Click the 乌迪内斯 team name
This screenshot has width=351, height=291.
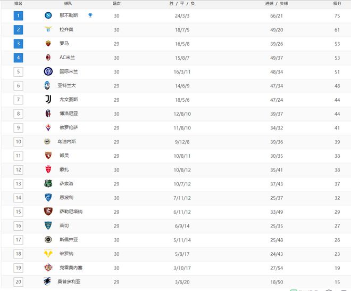[68, 141]
